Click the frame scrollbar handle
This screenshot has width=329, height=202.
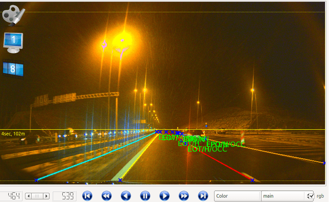37,196
